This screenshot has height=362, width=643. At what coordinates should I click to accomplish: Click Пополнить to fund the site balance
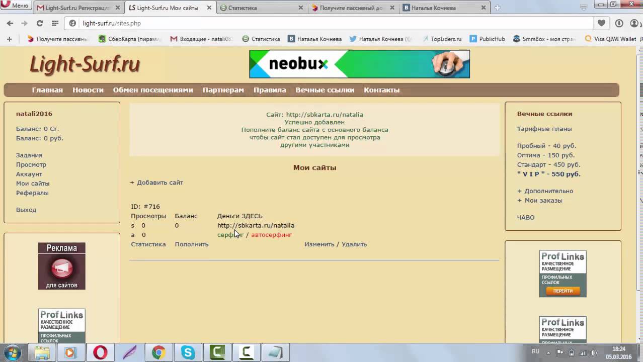point(192,244)
